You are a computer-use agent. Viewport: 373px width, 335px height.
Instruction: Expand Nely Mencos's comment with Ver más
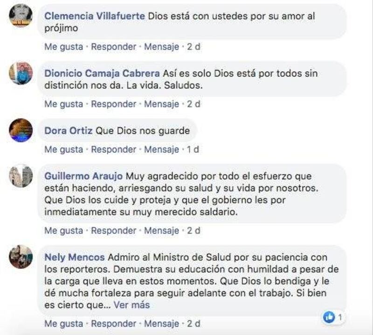click(x=131, y=305)
